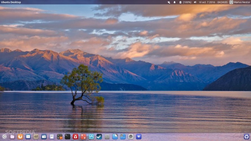This screenshot has height=141, width=251.
Task: Open the red software installer icon
Action: pyautogui.click(x=75, y=137)
